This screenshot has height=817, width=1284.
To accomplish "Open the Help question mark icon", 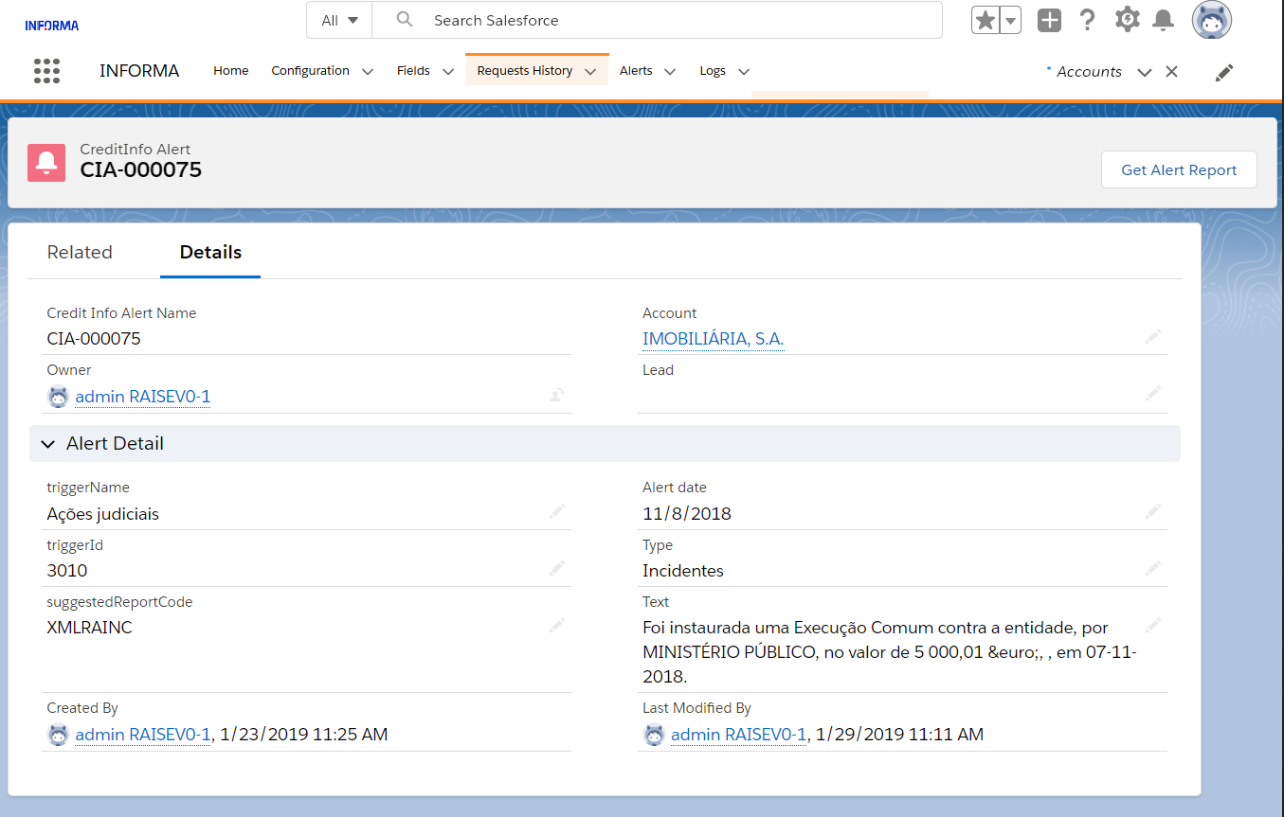I will 1088,20.
